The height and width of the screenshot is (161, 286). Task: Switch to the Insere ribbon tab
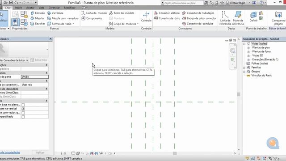pyautogui.click(x=18, y=8)
